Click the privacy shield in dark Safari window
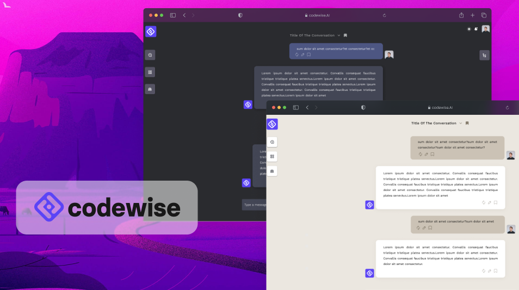This screenshot has height=290, width=519. pos(240,15)
